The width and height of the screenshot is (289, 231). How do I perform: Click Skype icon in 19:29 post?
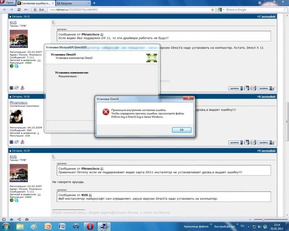pos(16,200)
